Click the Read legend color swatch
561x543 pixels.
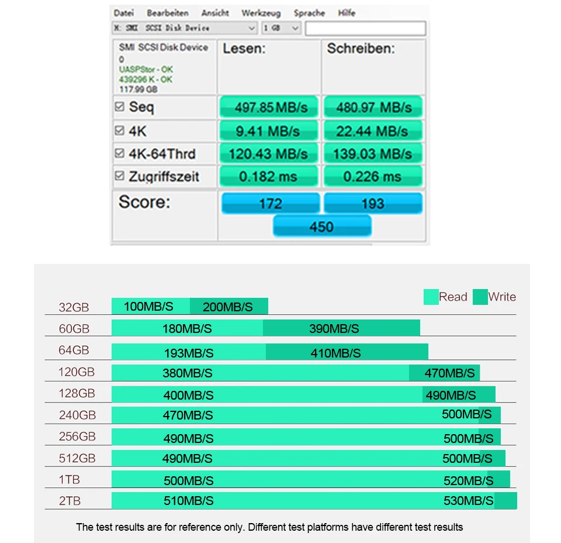click(x=431, y=297)
